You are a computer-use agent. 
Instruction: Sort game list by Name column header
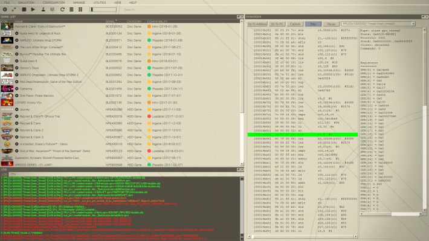(19, 21)
